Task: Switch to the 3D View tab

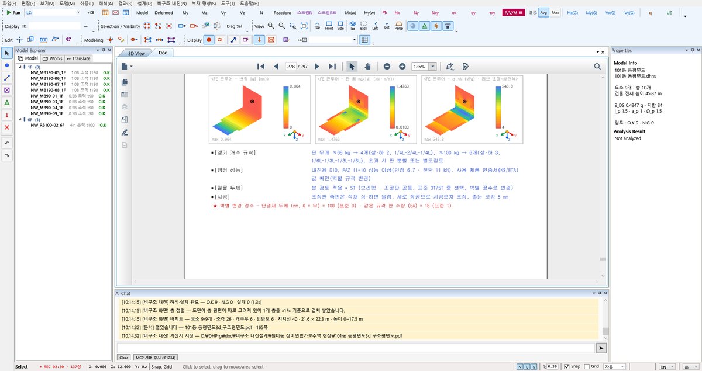Action: tap(136, 53)
